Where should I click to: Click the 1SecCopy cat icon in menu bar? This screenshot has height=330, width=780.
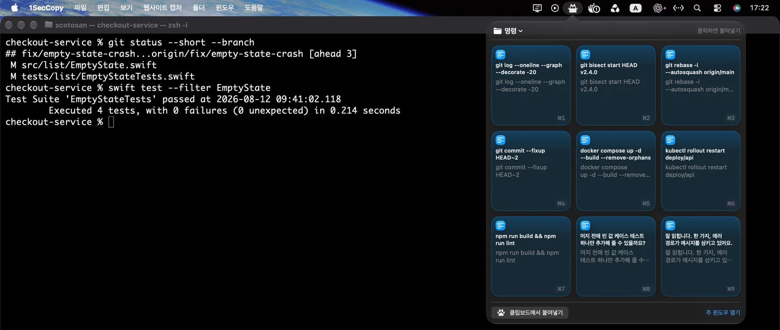point(573,8)
